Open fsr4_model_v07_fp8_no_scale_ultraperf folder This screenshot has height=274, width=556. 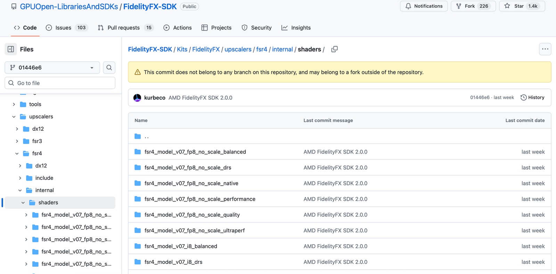click(x=195, y=230)
